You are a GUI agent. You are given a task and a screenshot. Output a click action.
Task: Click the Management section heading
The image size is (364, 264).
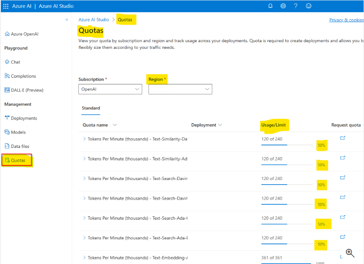pyautogui.click(x=18, y=104)
